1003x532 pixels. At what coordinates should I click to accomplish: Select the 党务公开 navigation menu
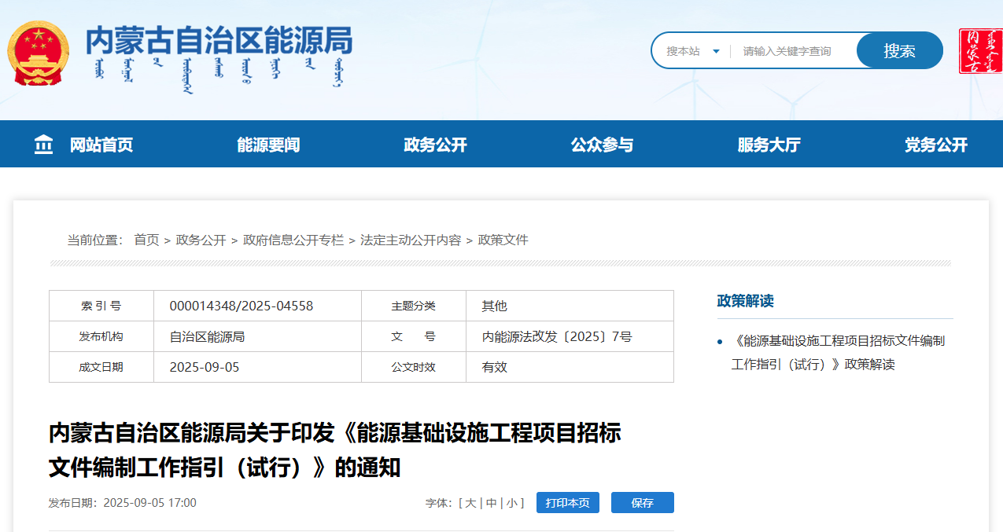935,144
